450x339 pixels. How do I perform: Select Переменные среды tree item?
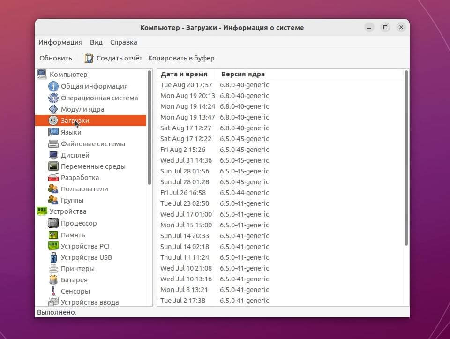click(93, 166)
